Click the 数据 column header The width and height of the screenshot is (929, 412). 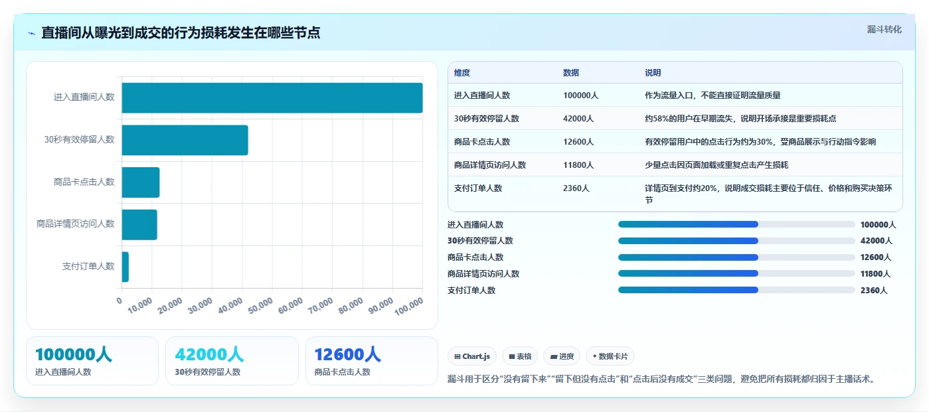(x=571, y=73)
